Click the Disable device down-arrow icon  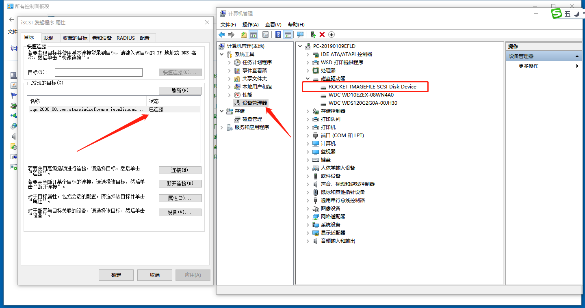[331, 34]
